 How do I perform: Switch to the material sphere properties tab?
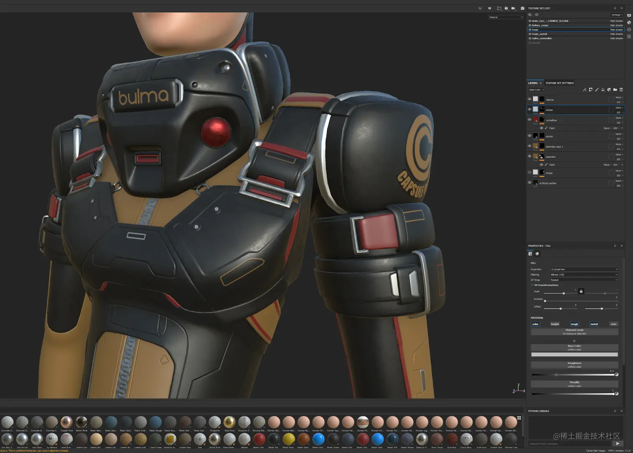tap(537, 254)
